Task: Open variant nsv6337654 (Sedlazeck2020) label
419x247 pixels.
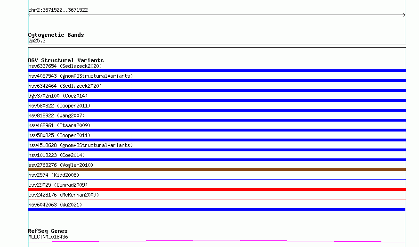Action: pyautogui.click(x=65, y=66)
